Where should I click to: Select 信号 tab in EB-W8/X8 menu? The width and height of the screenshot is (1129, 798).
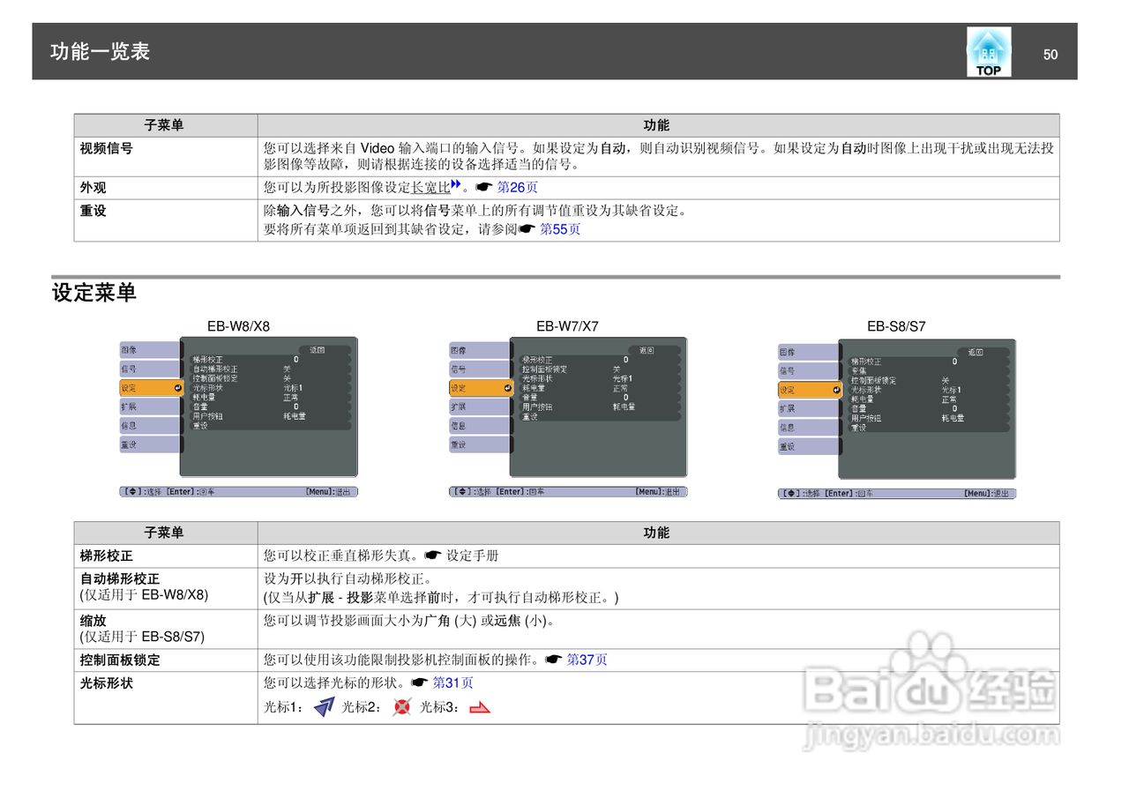[x=150, y=369]
